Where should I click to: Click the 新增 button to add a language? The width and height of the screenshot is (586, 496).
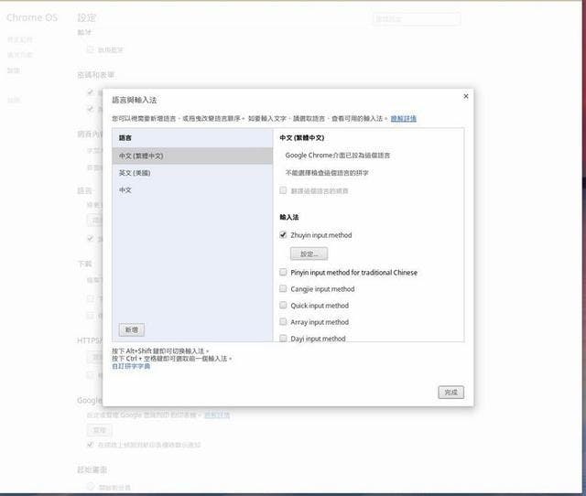tap(132, 329)
